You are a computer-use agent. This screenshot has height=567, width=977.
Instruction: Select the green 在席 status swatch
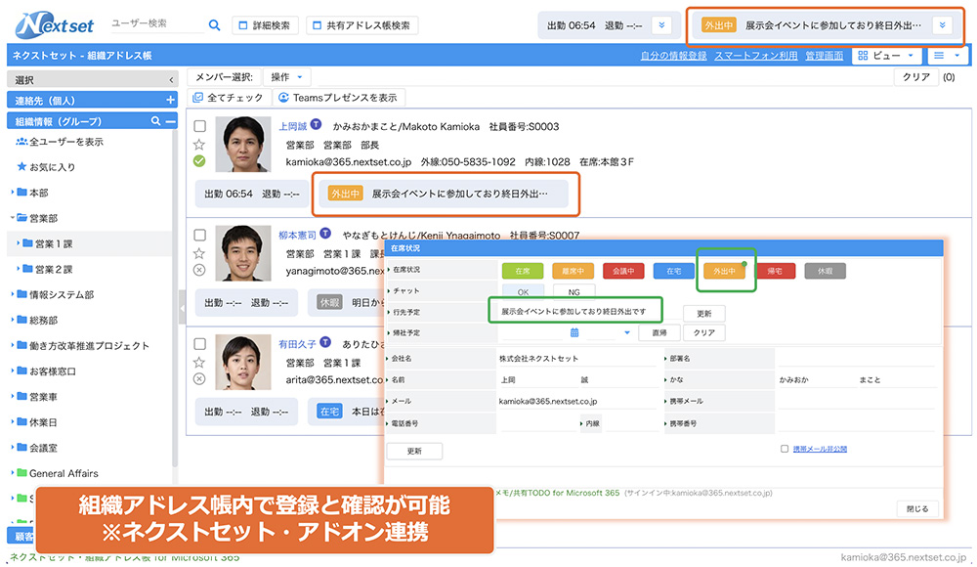524,272
